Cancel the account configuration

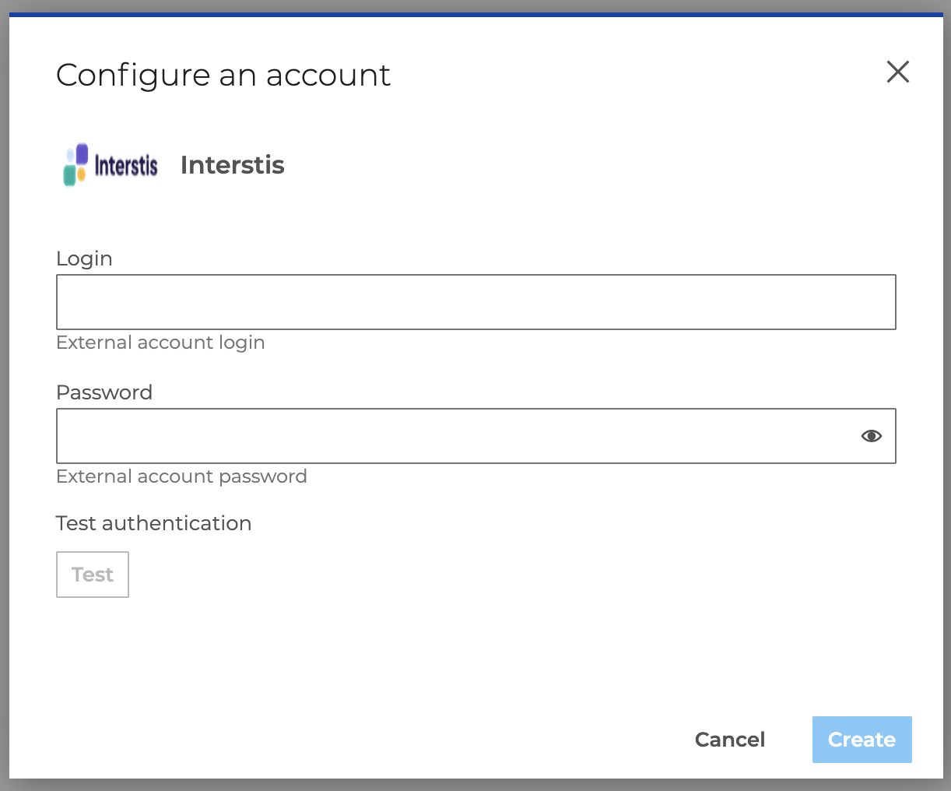[729, 740]
